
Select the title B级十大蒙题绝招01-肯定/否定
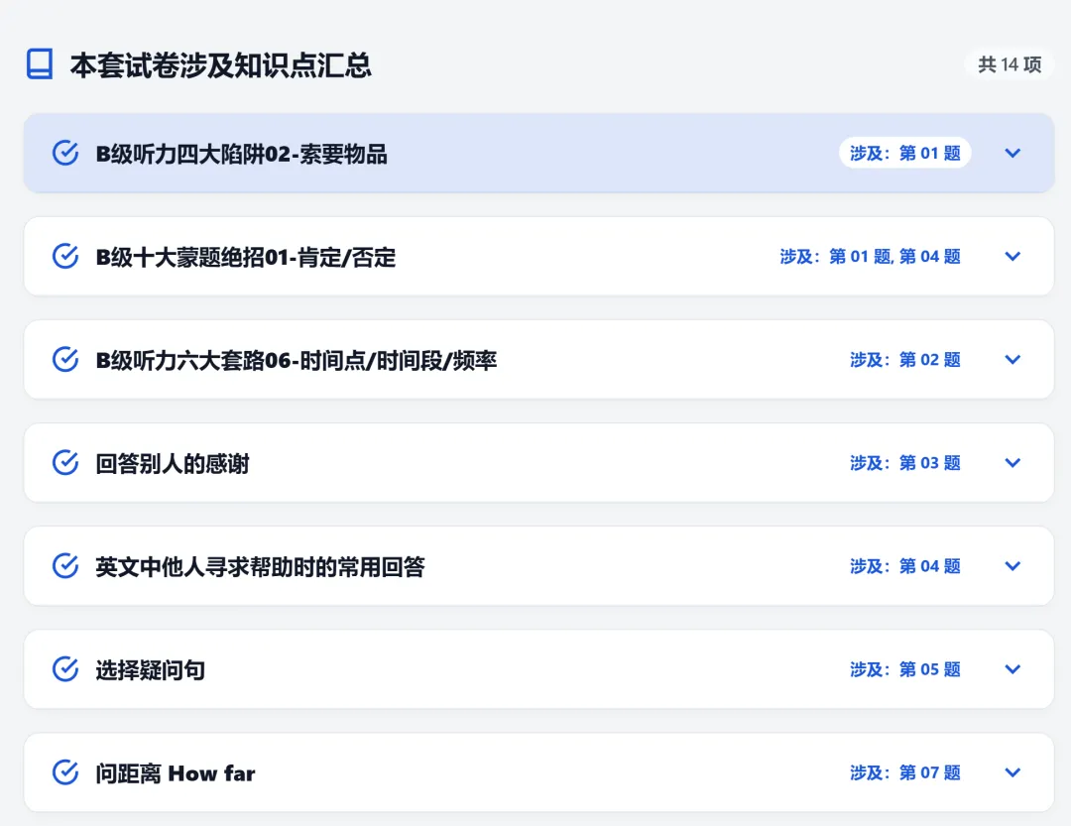246,257
